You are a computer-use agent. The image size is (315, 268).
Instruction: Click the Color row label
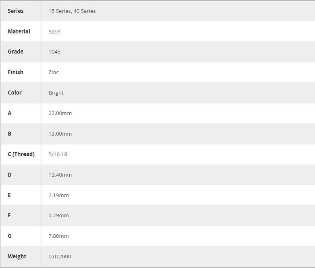pyautogui.click(x=15, y=93)
